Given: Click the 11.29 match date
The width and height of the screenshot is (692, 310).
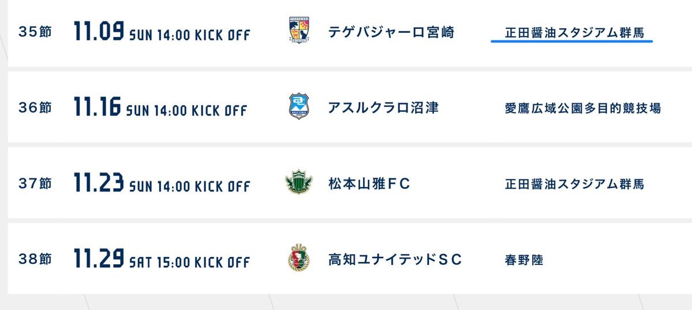Looking at the screenshot, I should [x=99, y=260].
